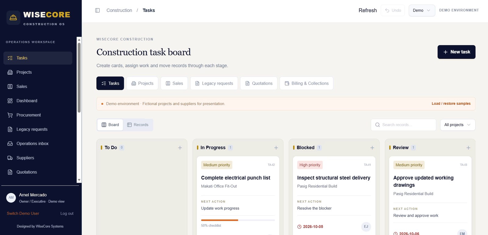Open Sales in the sidebar
This screenshot has height=235, width=488.
point(38,86)
